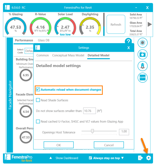
Task: Switch to the Common settings tab
Action: (42, 55)
